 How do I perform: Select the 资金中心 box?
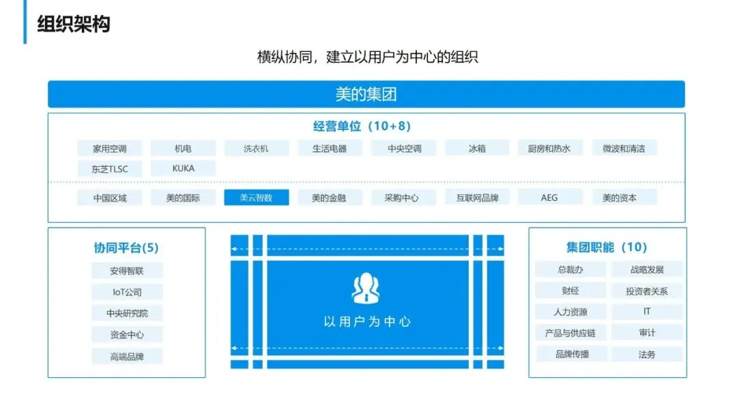(x=127, y=334)
